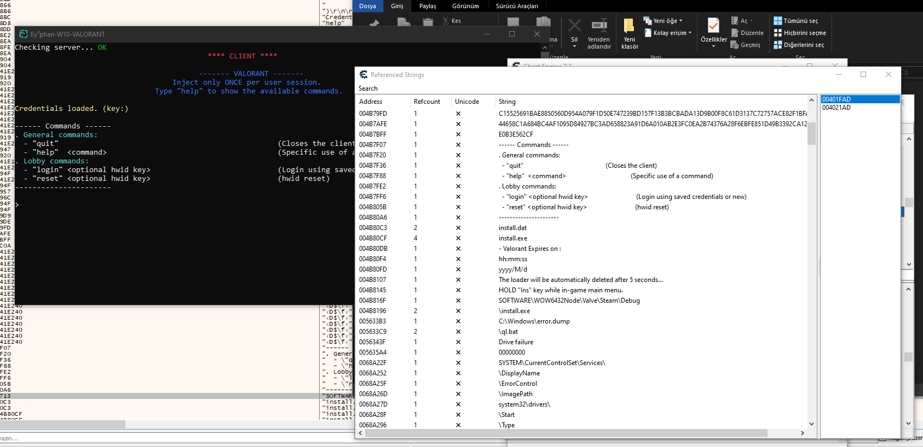Select the "The loader will be automatically deleted" row
Image resolution: width=923 pixels, height=447 pixels.
point(582,280)
